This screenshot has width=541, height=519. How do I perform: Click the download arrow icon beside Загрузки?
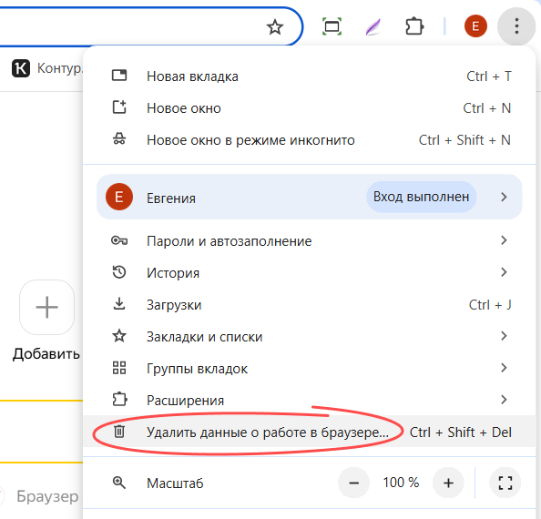tap(119, 304)
